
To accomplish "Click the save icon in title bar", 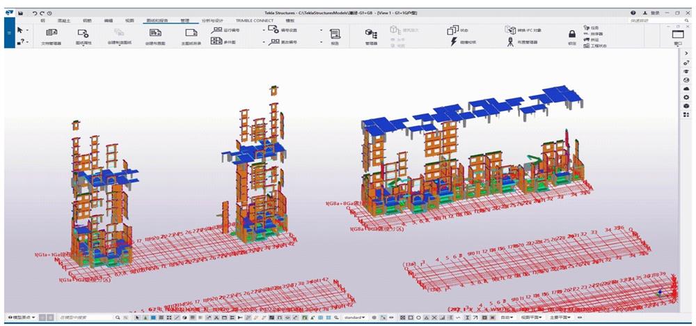I will 20,13.
